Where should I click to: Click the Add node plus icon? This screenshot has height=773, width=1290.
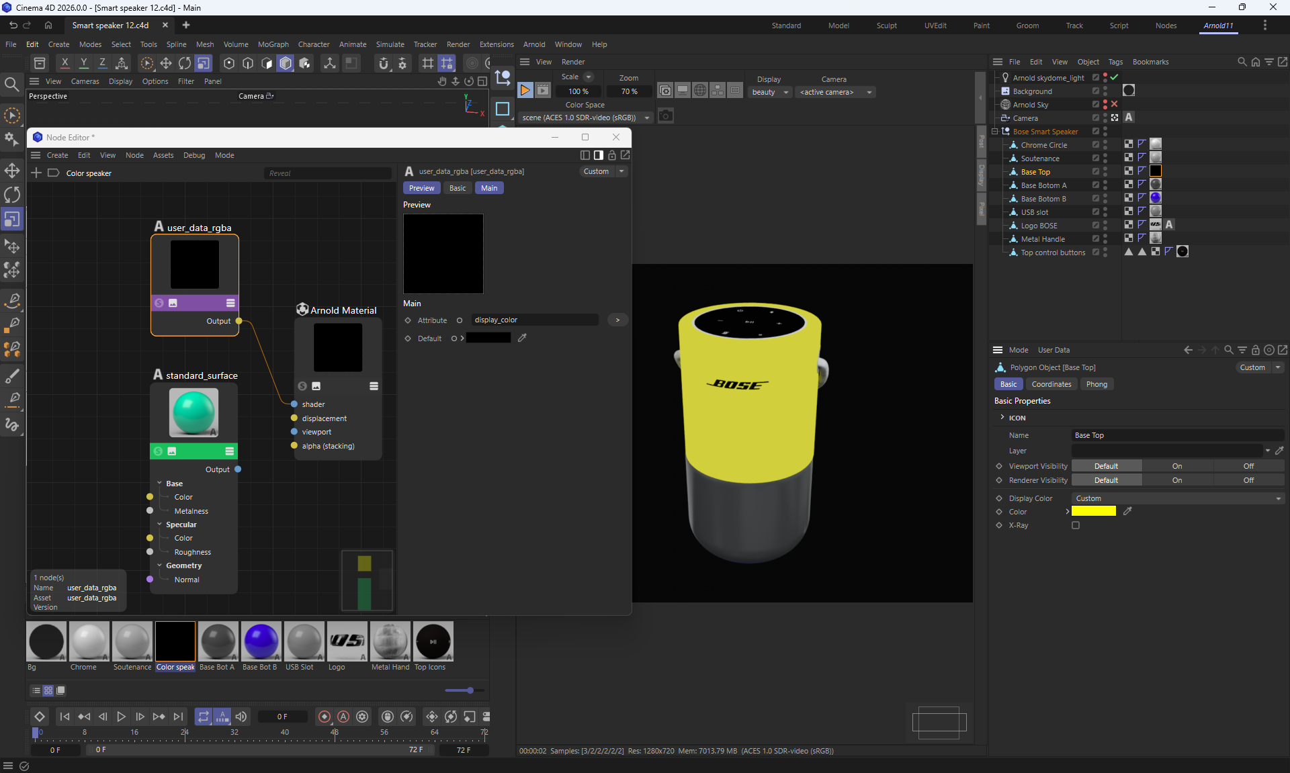coord(36,173)
